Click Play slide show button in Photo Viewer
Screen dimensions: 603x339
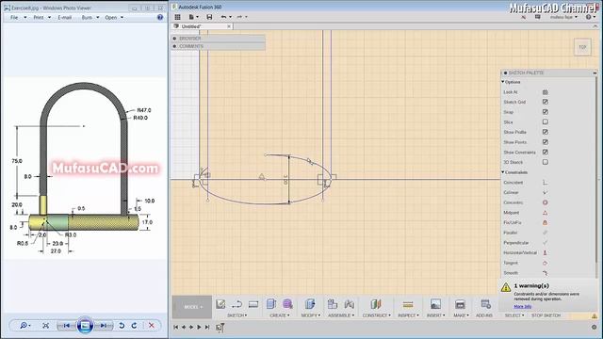(x=85, y=326)
